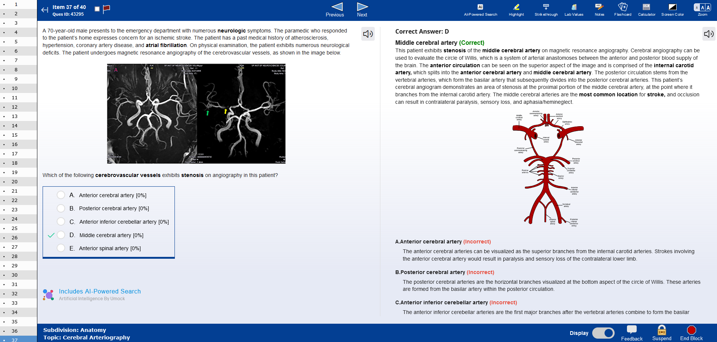The height and width of the screenshot is (342, 717).
Task: Flag this question with the red flag
Action: point(106,9)
